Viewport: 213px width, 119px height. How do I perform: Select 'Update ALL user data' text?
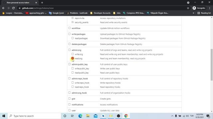109,110
